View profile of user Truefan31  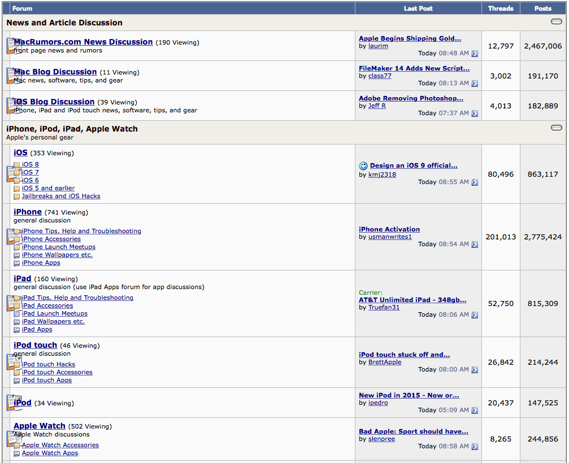coord(384,308)
